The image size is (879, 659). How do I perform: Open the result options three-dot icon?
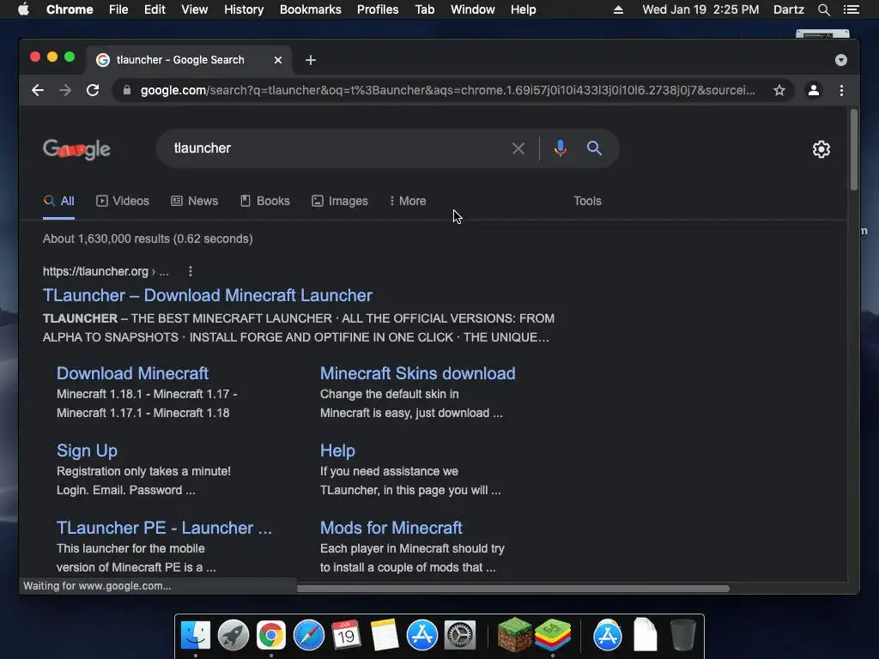coord(191,271)
